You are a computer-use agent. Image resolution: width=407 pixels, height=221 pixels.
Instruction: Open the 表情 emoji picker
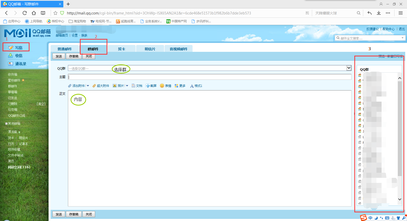[x=166, y=86]
